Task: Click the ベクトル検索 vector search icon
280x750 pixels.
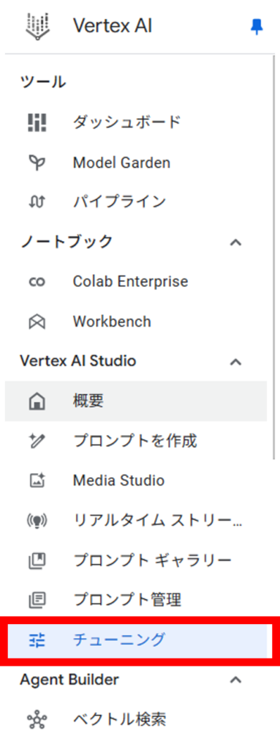Action: (37, 719)
